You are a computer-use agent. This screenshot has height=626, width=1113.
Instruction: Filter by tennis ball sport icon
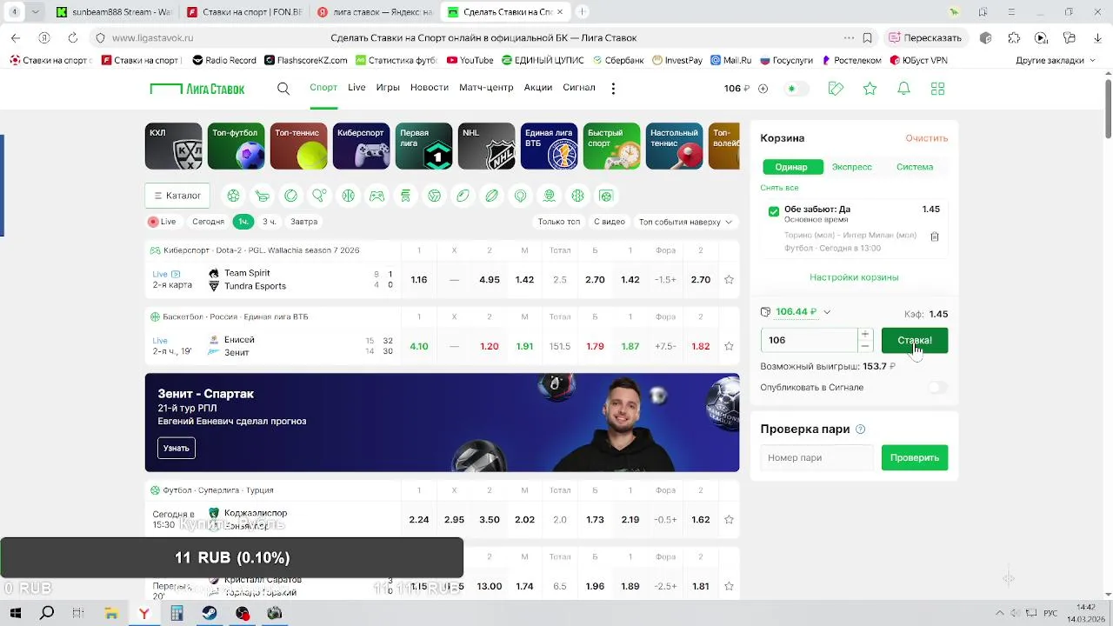290,196
